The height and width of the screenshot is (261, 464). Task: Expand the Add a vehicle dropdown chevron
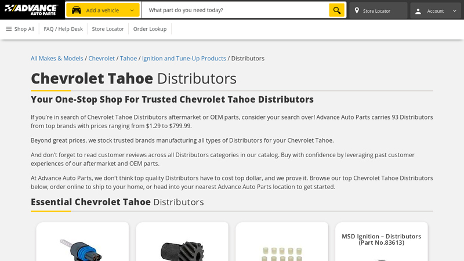coord(132,10)
